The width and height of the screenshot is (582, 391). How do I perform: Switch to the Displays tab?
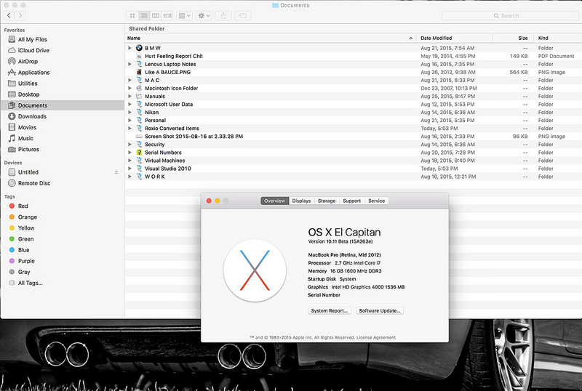[301, 201]
